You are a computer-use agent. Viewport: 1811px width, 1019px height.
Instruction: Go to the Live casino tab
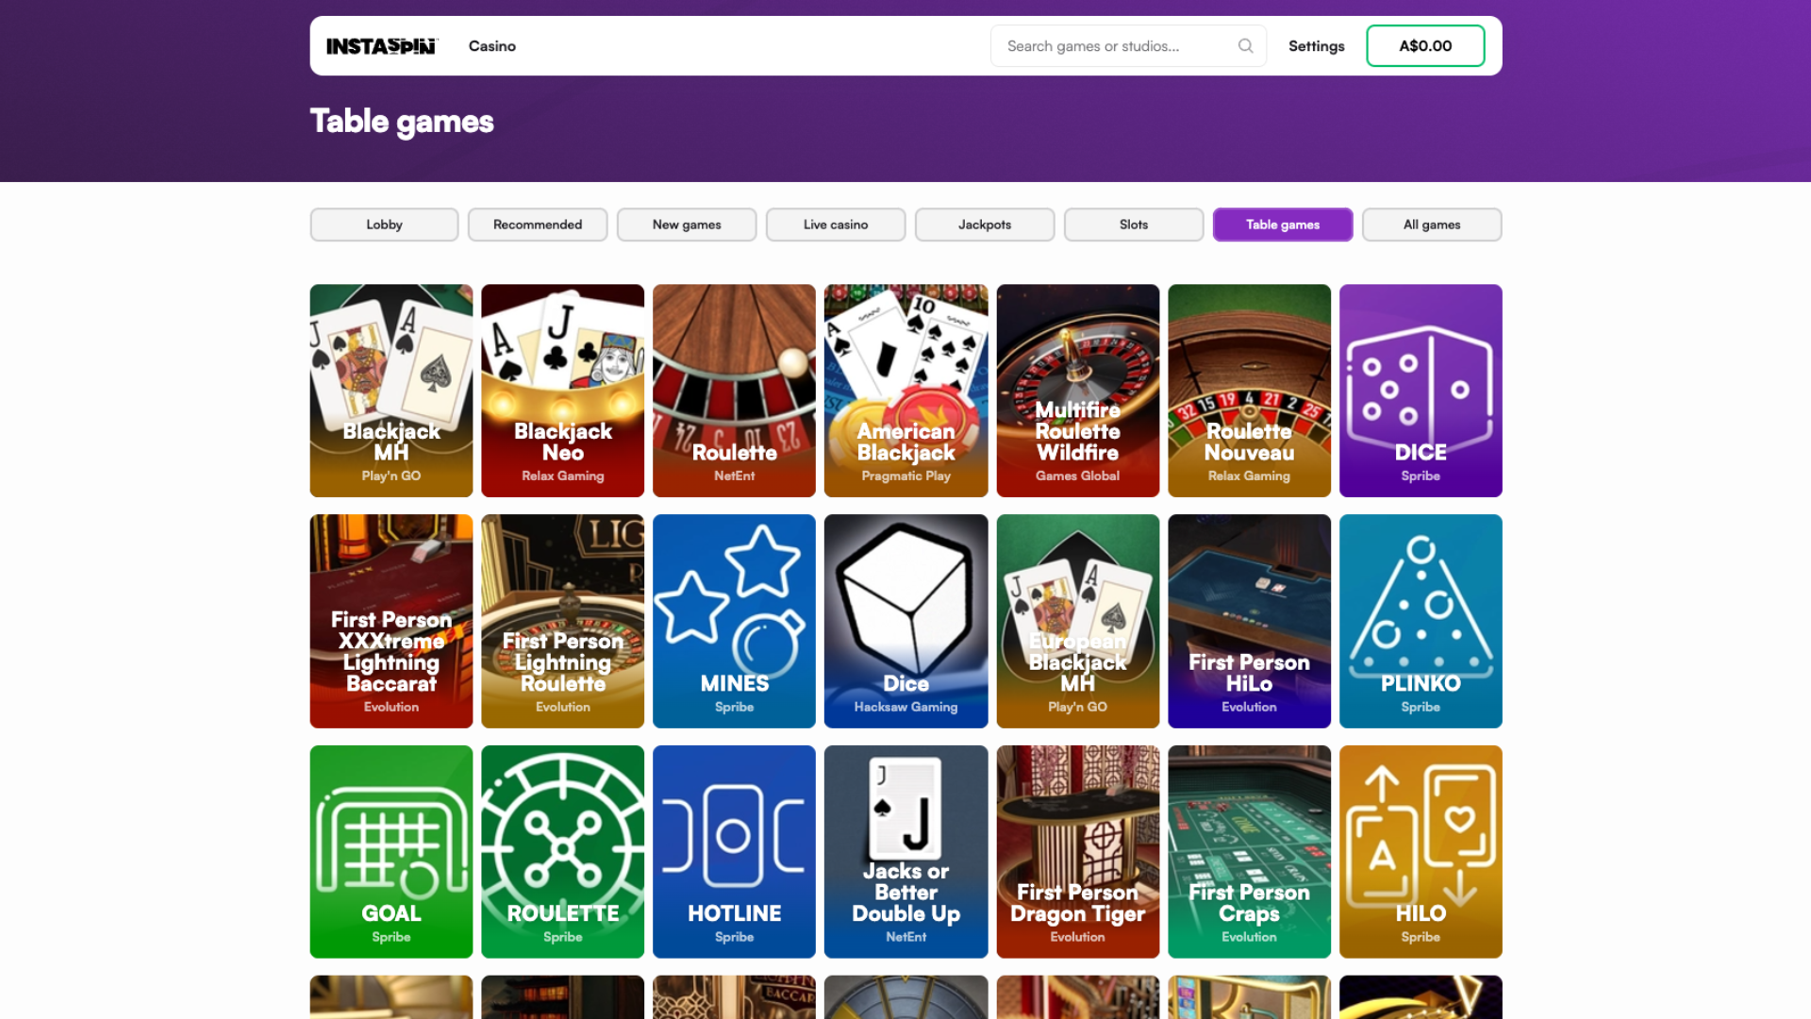click(x=836, y=225)
